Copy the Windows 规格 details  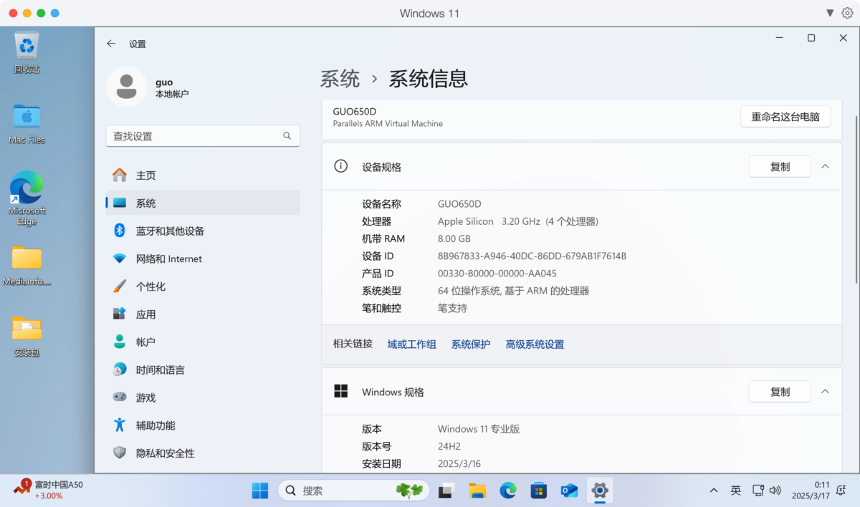[780, 392]
